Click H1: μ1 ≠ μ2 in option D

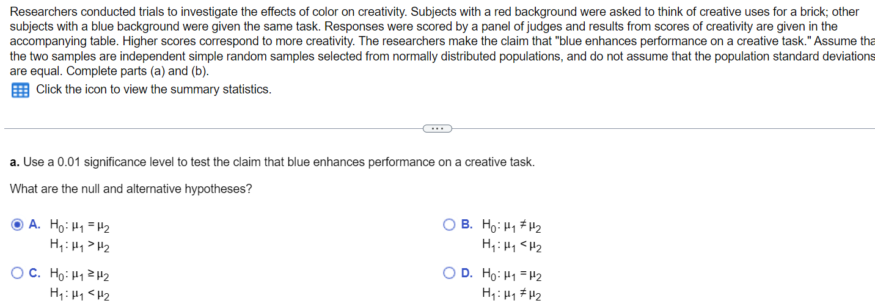[x=512, y=296]
